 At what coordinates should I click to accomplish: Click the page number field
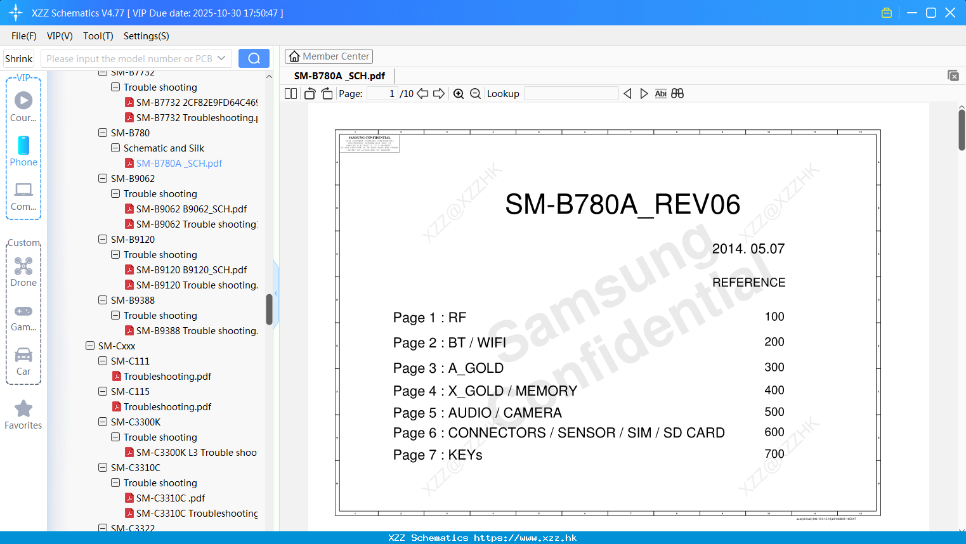(x=382, y=94)
